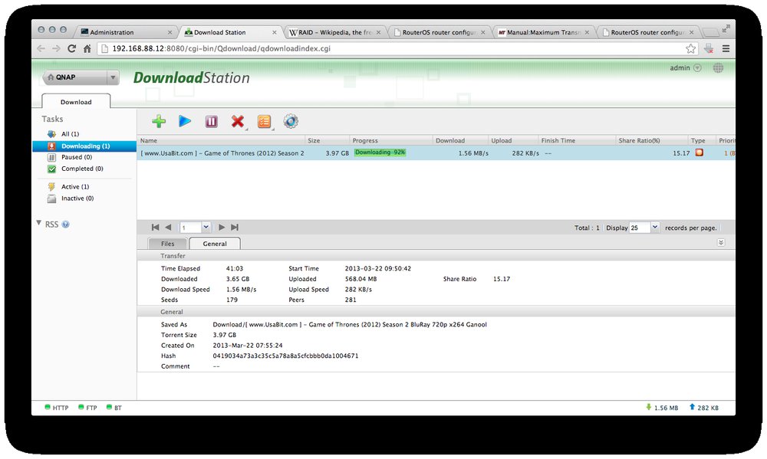Image resolution: width=767 pixels, height=459 pixels.
Task: Select Inactive (0) task filter
Action: tap(77, 198)
